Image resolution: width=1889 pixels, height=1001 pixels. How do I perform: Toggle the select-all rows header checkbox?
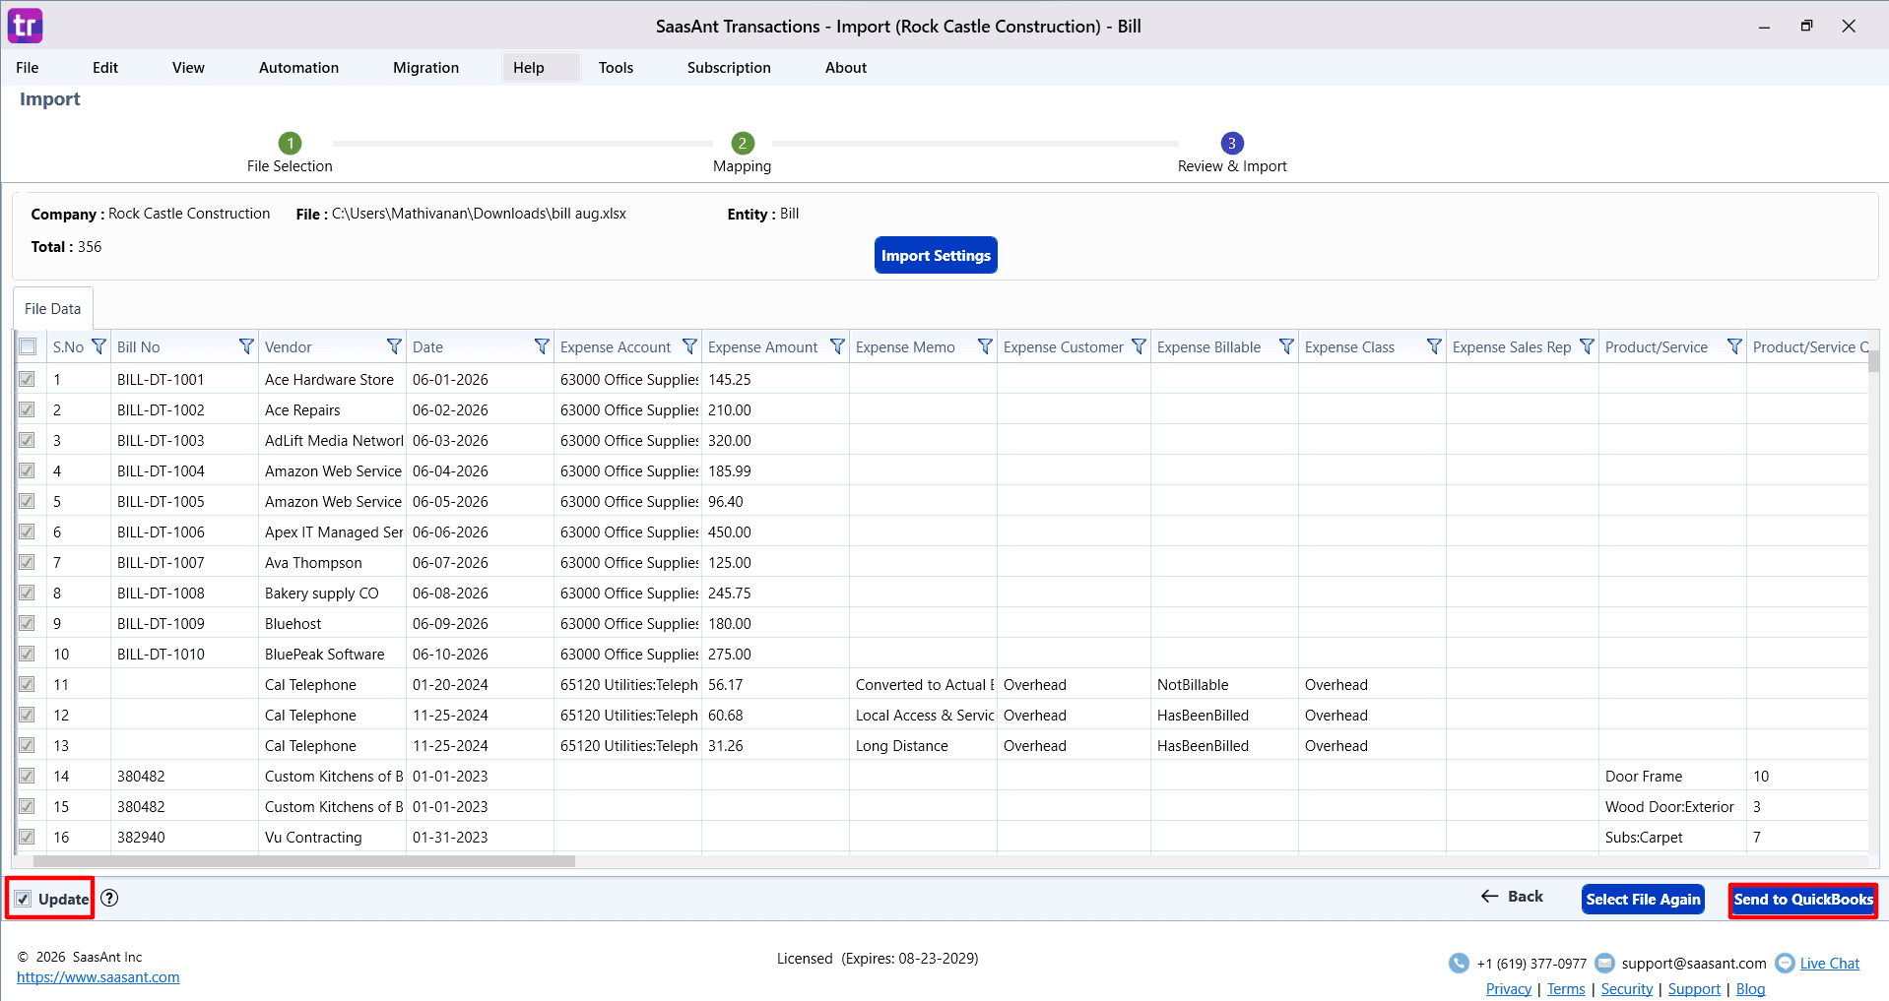coord(28,346)
